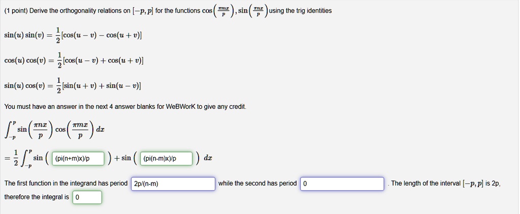Click 'The first function in the integrand' text
520x214 pixels.
(66, 184)
